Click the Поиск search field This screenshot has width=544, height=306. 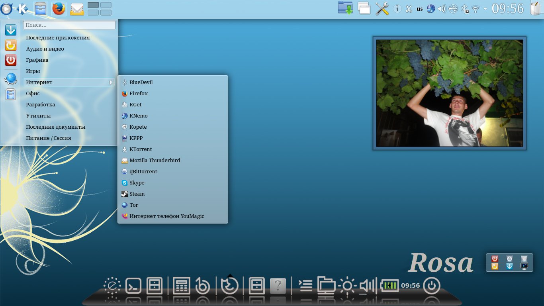click(69, 25)
